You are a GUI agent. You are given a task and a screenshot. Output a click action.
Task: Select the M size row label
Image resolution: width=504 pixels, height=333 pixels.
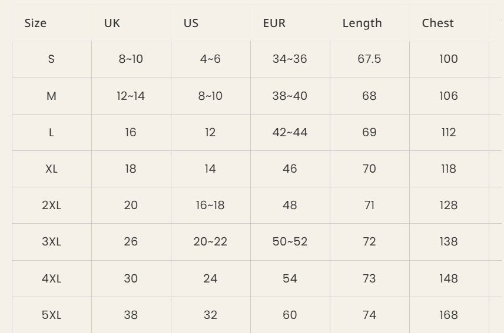click(51, 96)
